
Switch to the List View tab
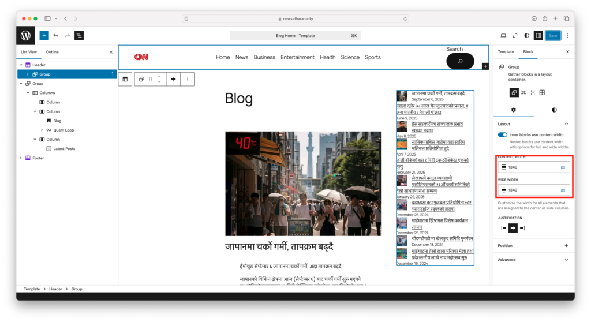coord(29,52)
